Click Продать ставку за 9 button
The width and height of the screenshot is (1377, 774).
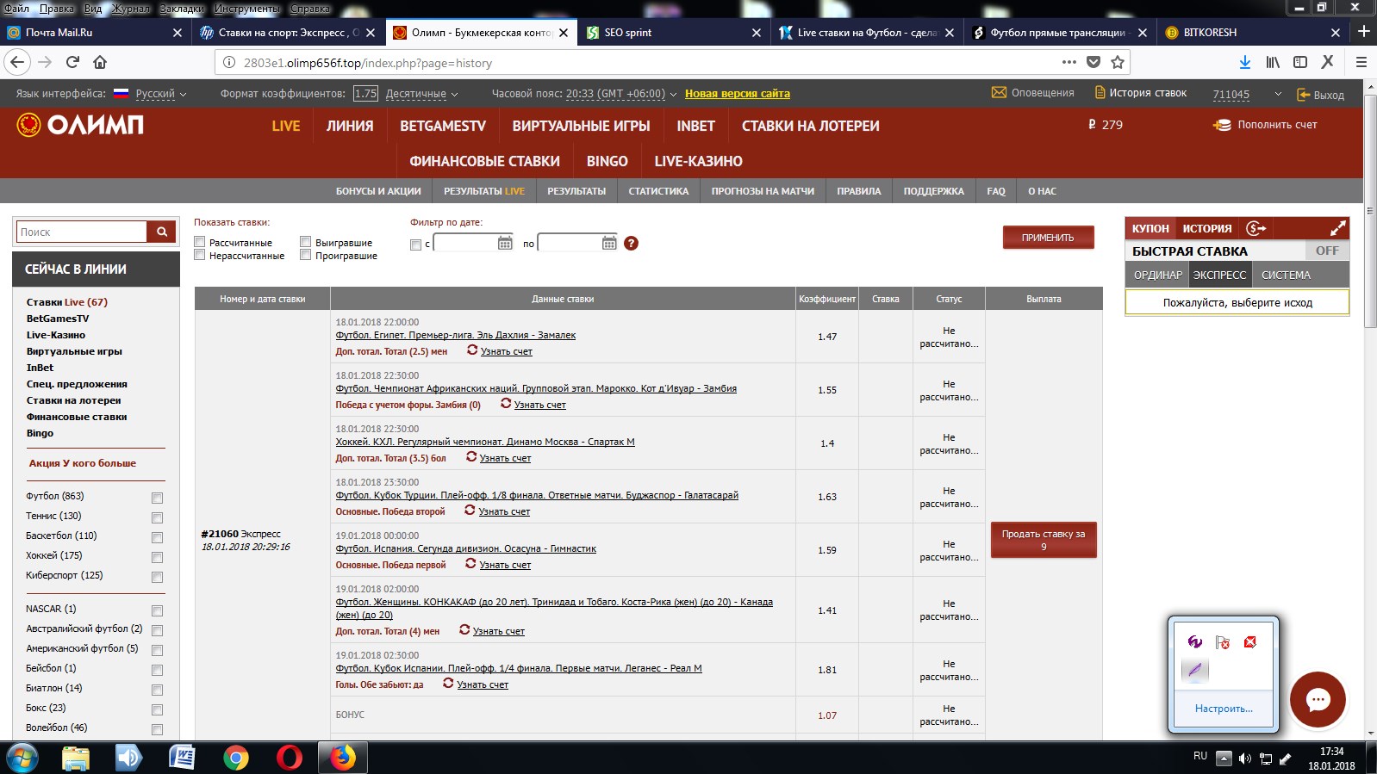[x=1044, y=540]
